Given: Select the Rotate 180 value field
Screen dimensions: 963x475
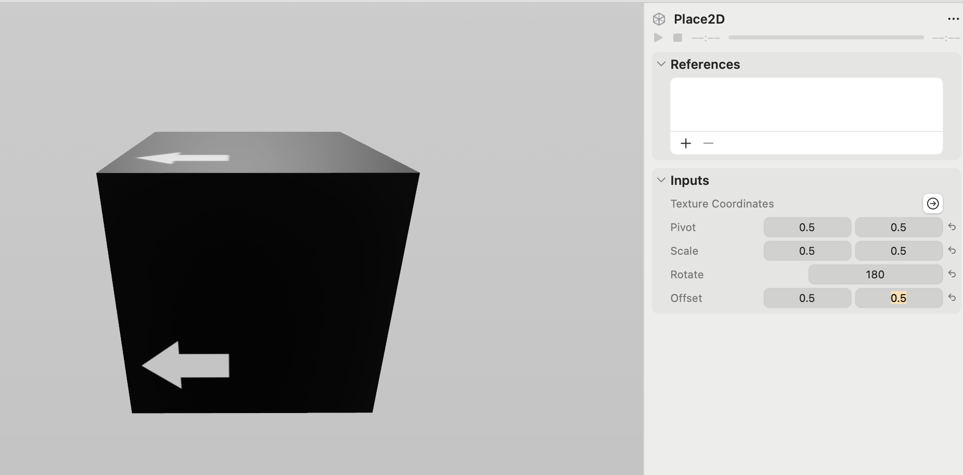Looking at the screenshot, I should [875, 274].
